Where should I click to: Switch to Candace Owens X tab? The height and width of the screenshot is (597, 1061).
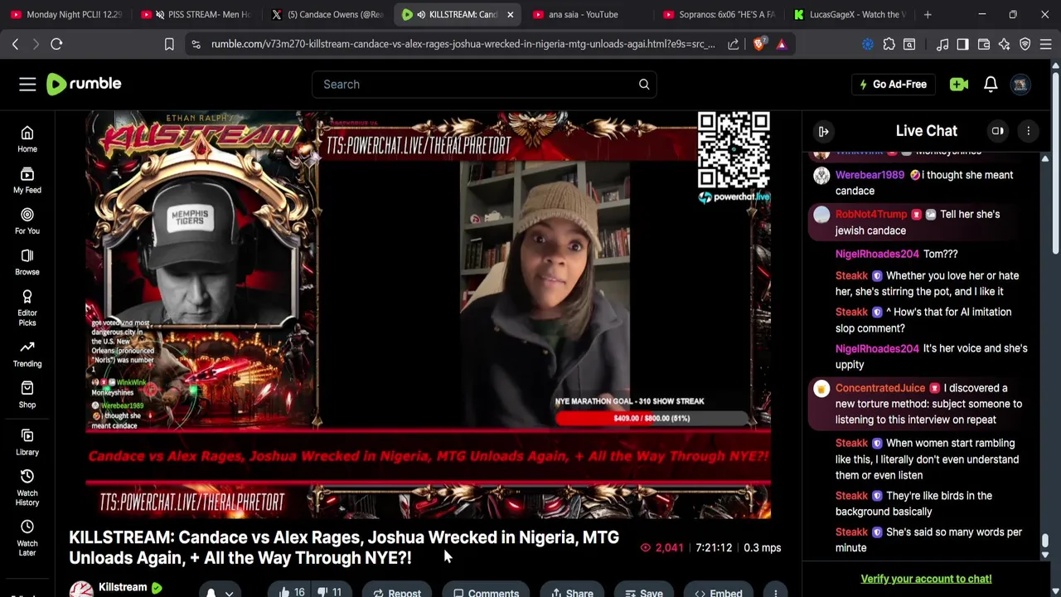click(327, 14)
